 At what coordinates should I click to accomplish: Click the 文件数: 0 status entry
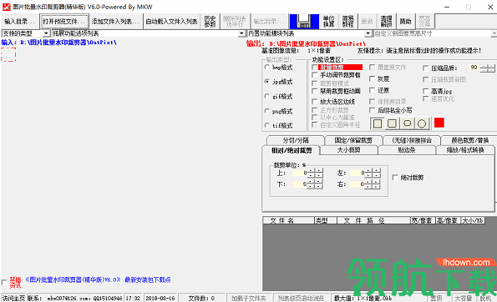(x=201, y=298)
